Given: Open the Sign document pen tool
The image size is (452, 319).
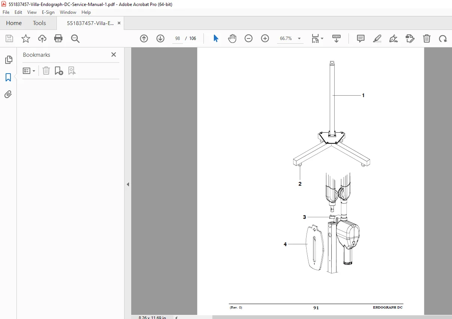Looking at the screenshot, I should click(393, 38).
